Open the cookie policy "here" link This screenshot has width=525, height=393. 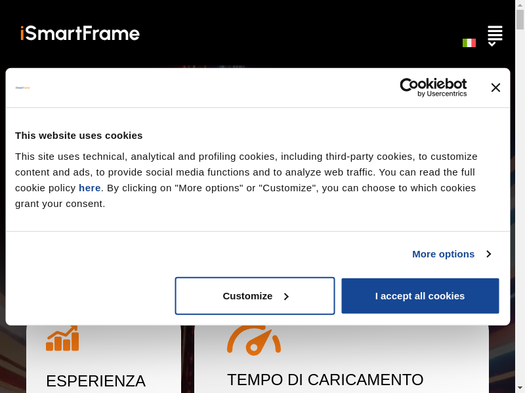coord(90,188)
